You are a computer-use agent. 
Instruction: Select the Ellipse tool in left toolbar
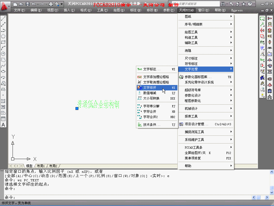click(3, 71)
